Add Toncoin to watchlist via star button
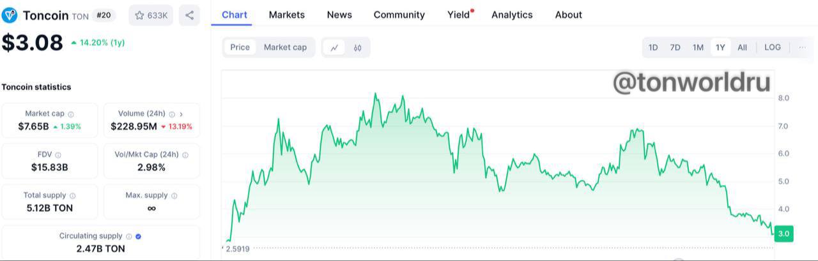 (x=151, y=15)
